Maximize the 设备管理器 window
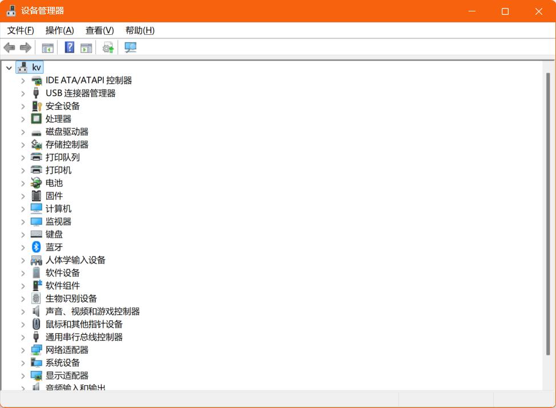The width and height of the screenshot is (556, 408). [x=505, y=11]
